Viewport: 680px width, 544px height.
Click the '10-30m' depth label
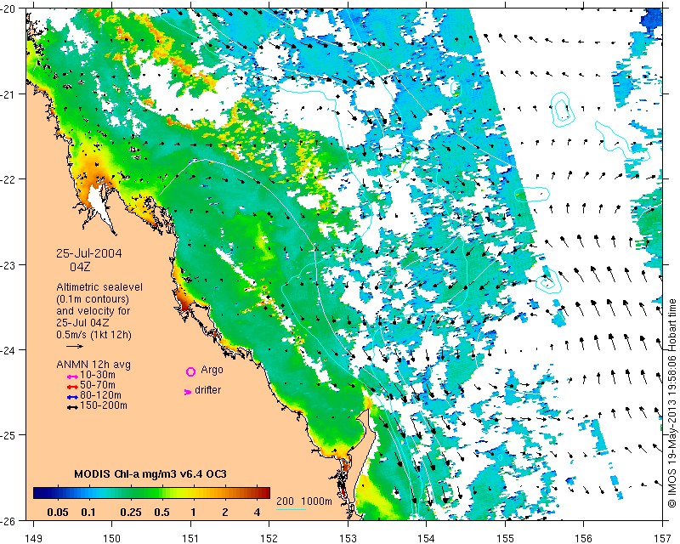click(x=98, y=375)
